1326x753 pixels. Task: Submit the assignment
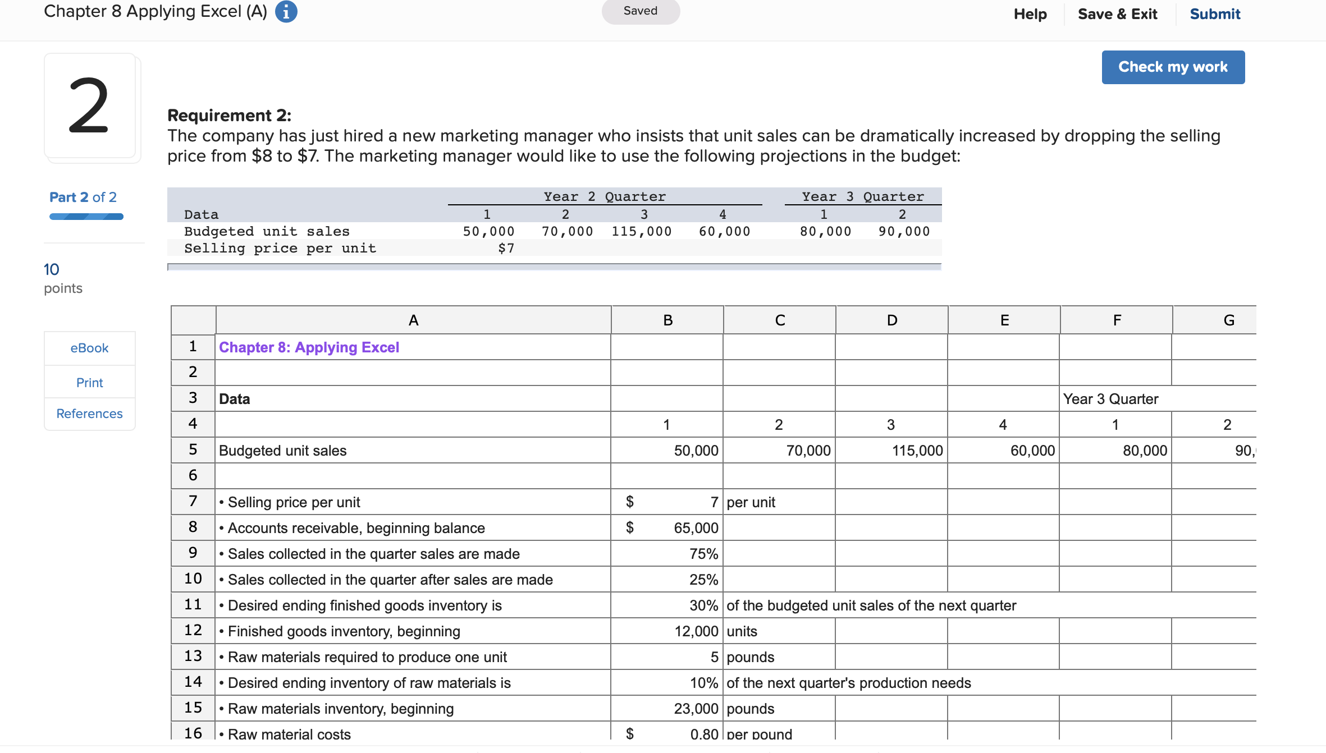tap(1215, 13)
